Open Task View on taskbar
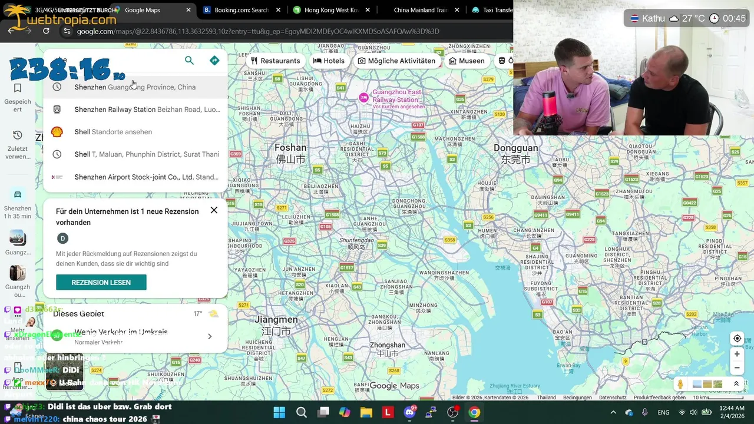This screenshot has height=424, width=754. pyautogui.click(x=323, y=412)
